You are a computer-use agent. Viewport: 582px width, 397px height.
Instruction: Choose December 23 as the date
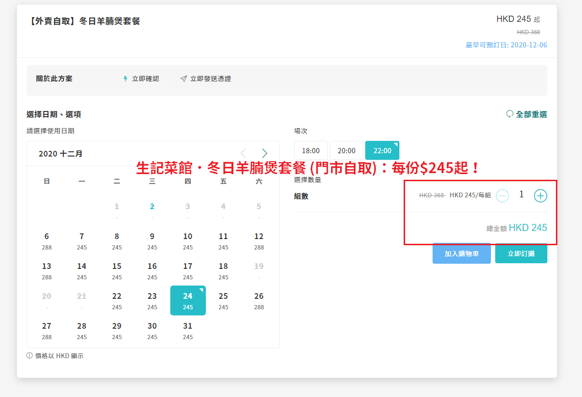coord(152,300)
